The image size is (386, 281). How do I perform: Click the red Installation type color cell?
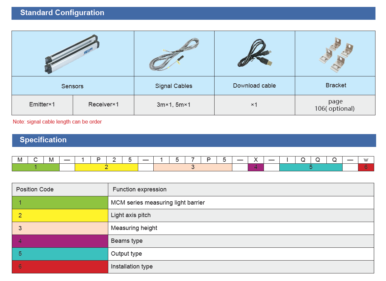pos(60,267)
